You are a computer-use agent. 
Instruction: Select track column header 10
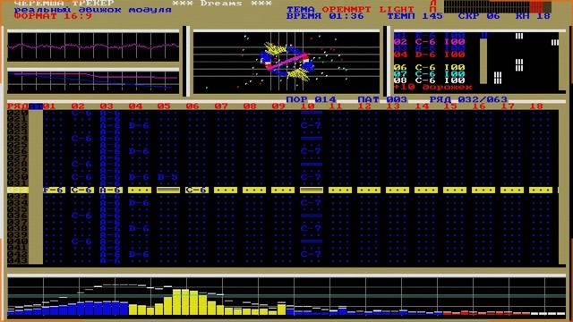pyautogui.click(x=307, y=106)
